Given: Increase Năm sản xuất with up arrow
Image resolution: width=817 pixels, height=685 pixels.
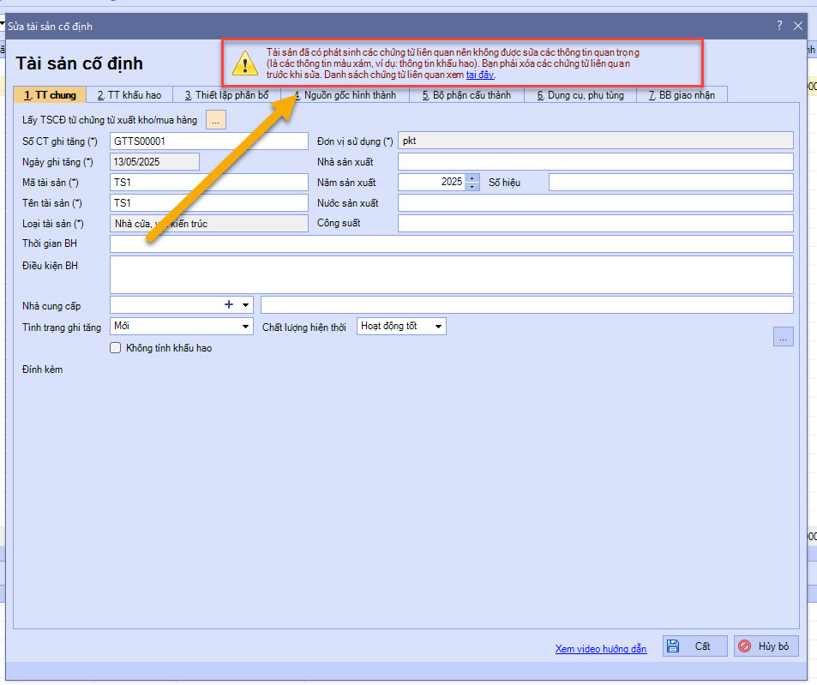Looking at the screenshot, I should (472, 178).
